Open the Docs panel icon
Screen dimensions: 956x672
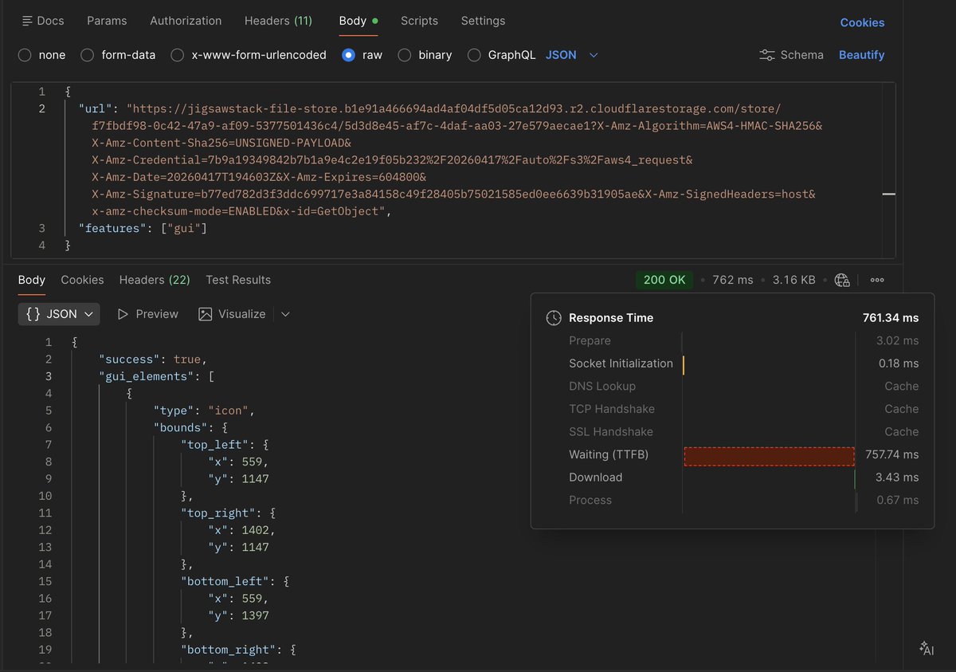tap(28, 21)
